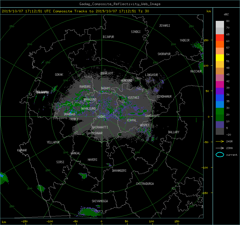Image resolution: width=240 pixels, height=225 pixels.
Task: Click the CHITRADURGA city label
Action: (145, 184)
